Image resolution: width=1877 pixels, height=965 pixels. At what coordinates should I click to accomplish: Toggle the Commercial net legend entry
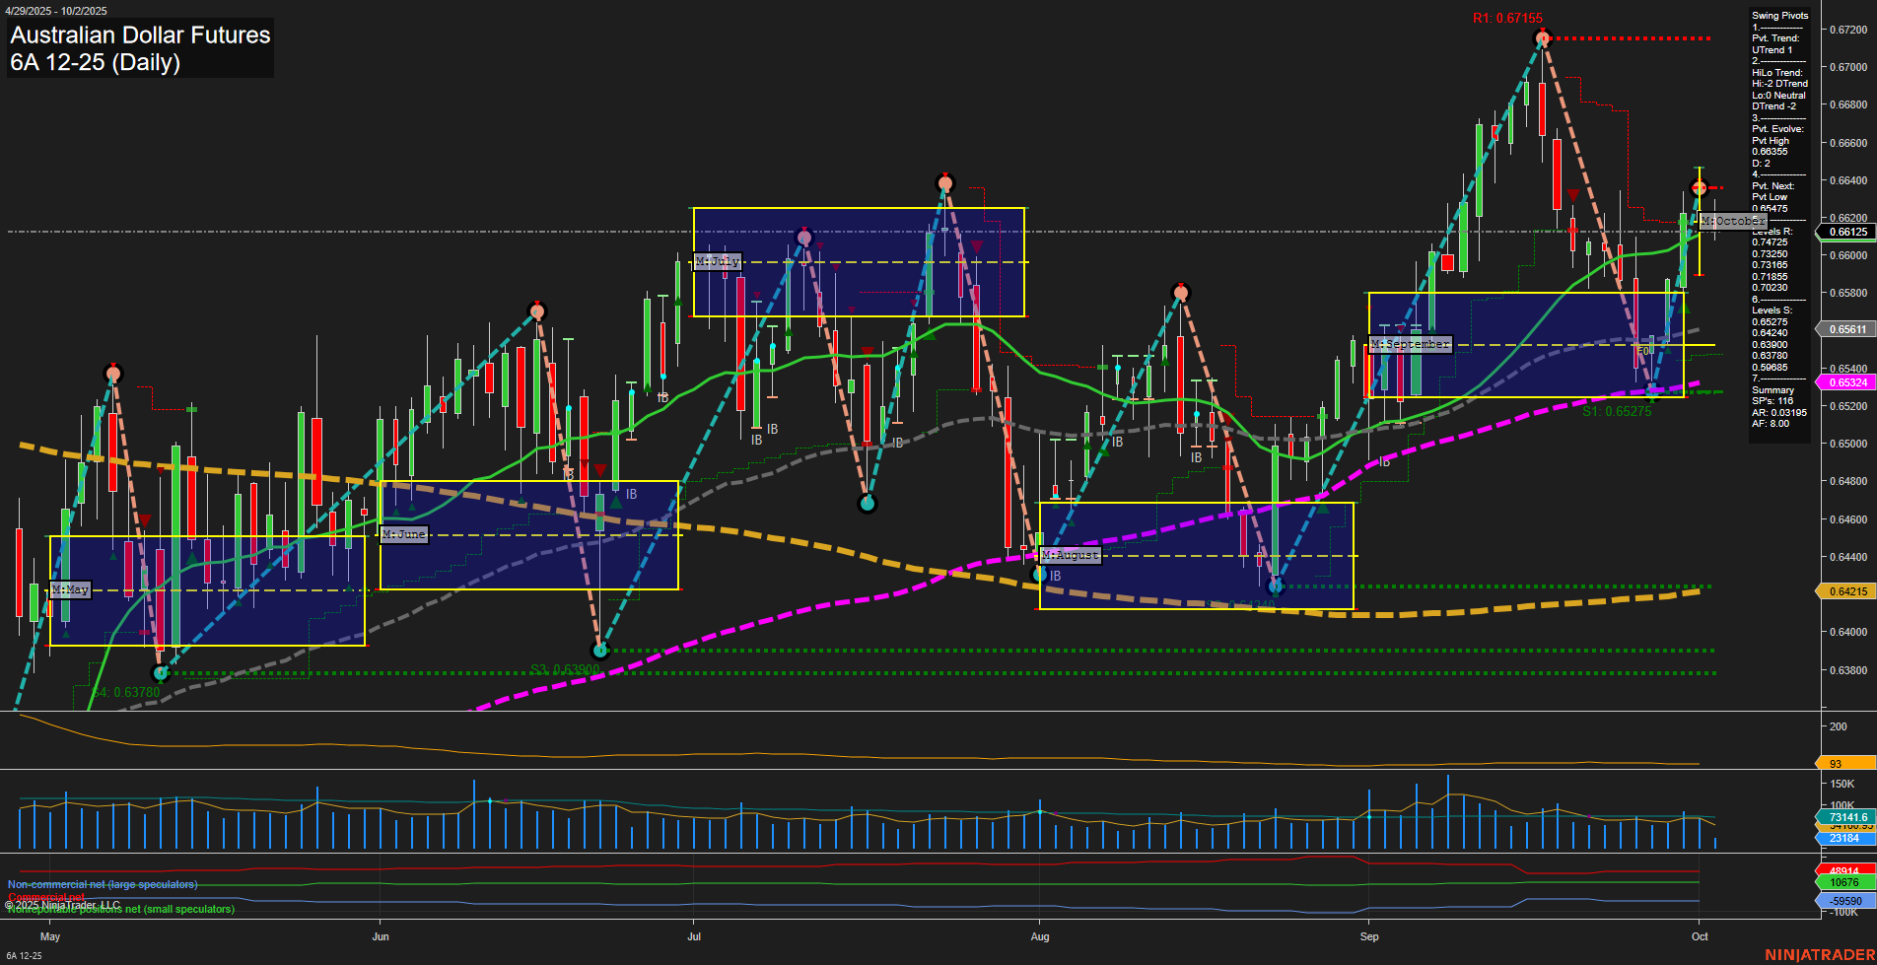point(45,897)
